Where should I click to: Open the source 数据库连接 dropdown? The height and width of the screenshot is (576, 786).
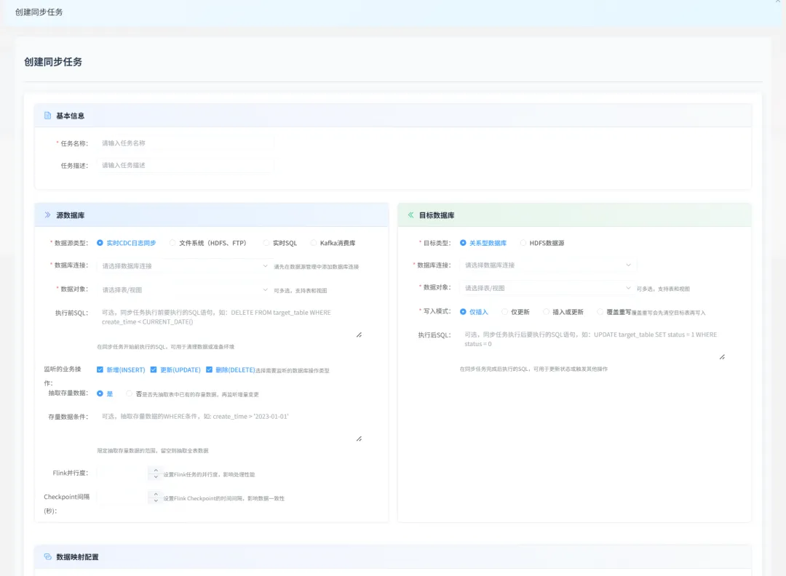click(x=183, y=266)
